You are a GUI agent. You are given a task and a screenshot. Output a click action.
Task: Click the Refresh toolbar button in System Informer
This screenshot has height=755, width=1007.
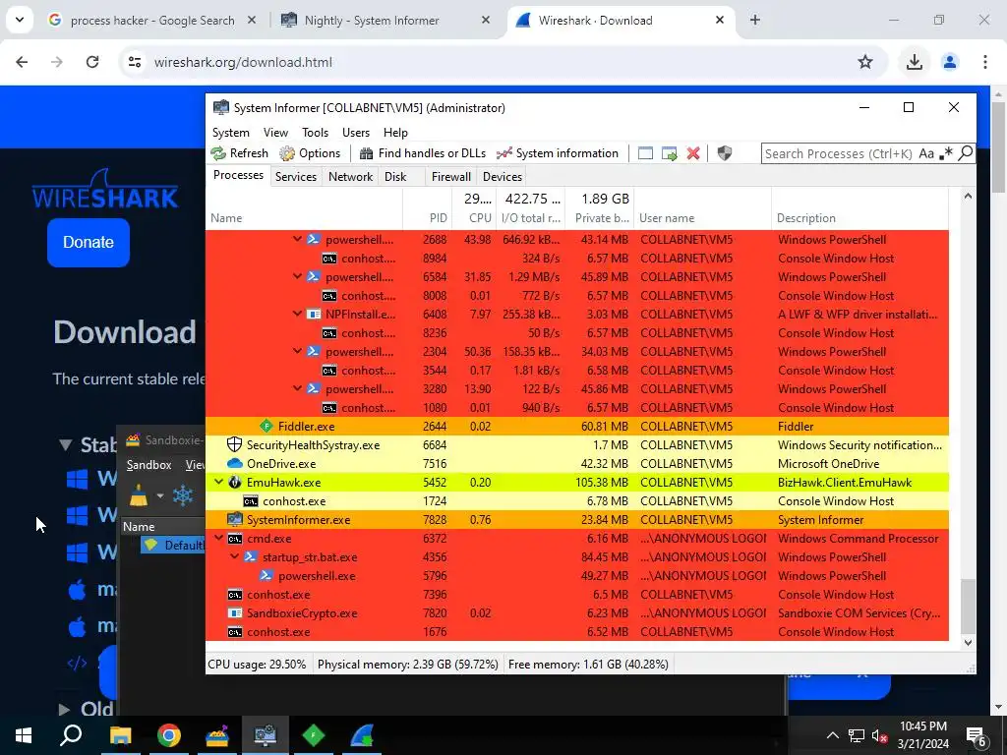click(x=240, y=152)
